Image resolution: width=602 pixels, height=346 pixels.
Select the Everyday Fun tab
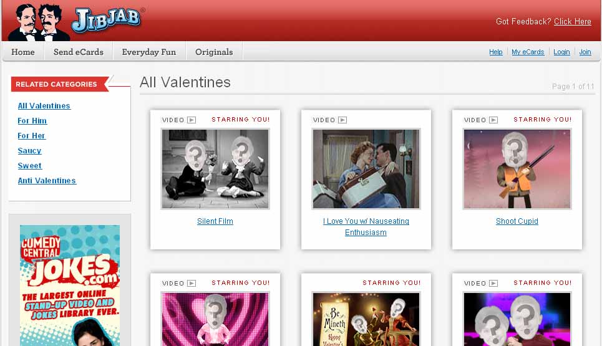(x=149, y=52)
